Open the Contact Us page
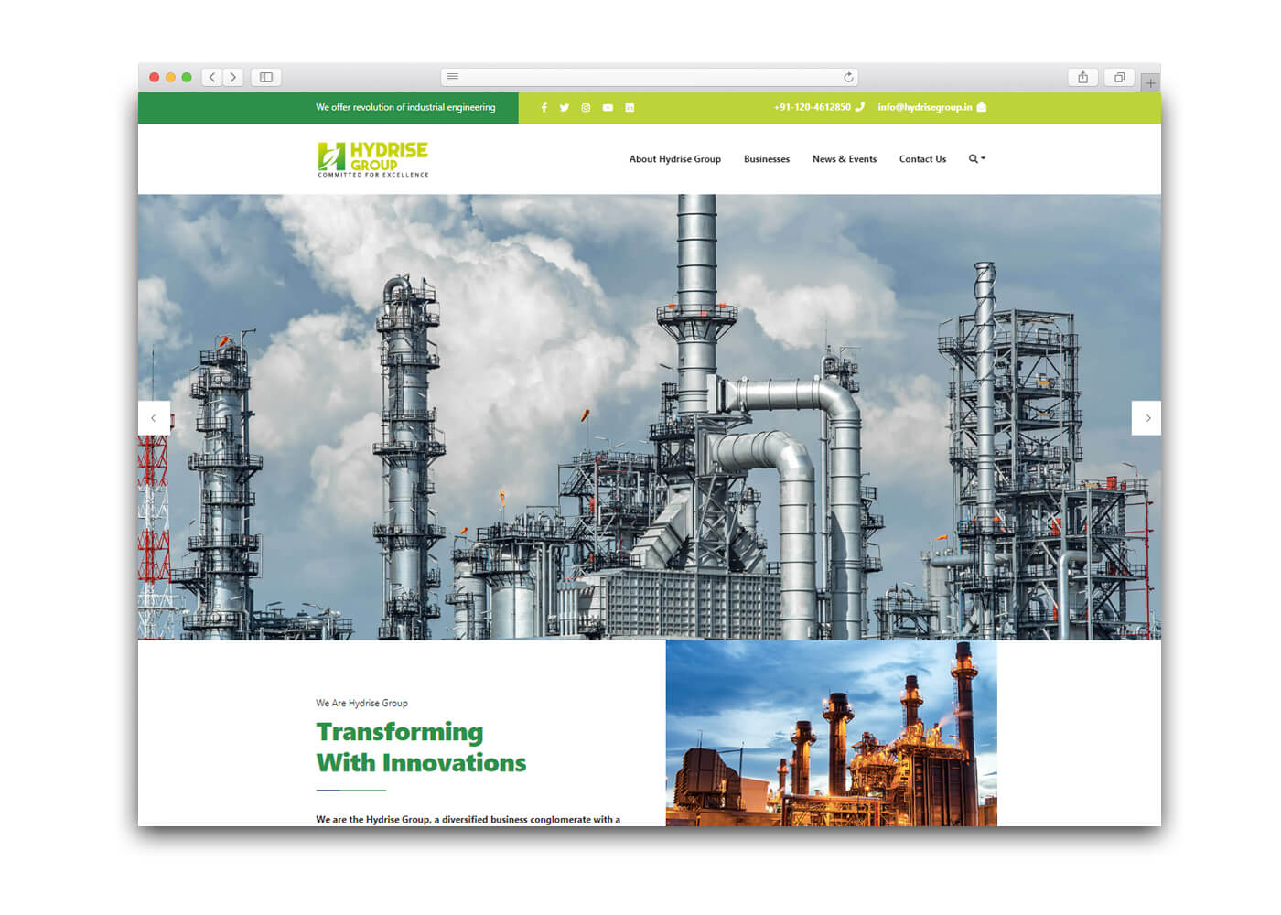 (922, 159)
